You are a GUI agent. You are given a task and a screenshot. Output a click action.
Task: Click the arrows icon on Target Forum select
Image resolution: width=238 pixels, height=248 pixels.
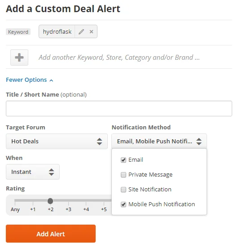[x=99, y=142]
